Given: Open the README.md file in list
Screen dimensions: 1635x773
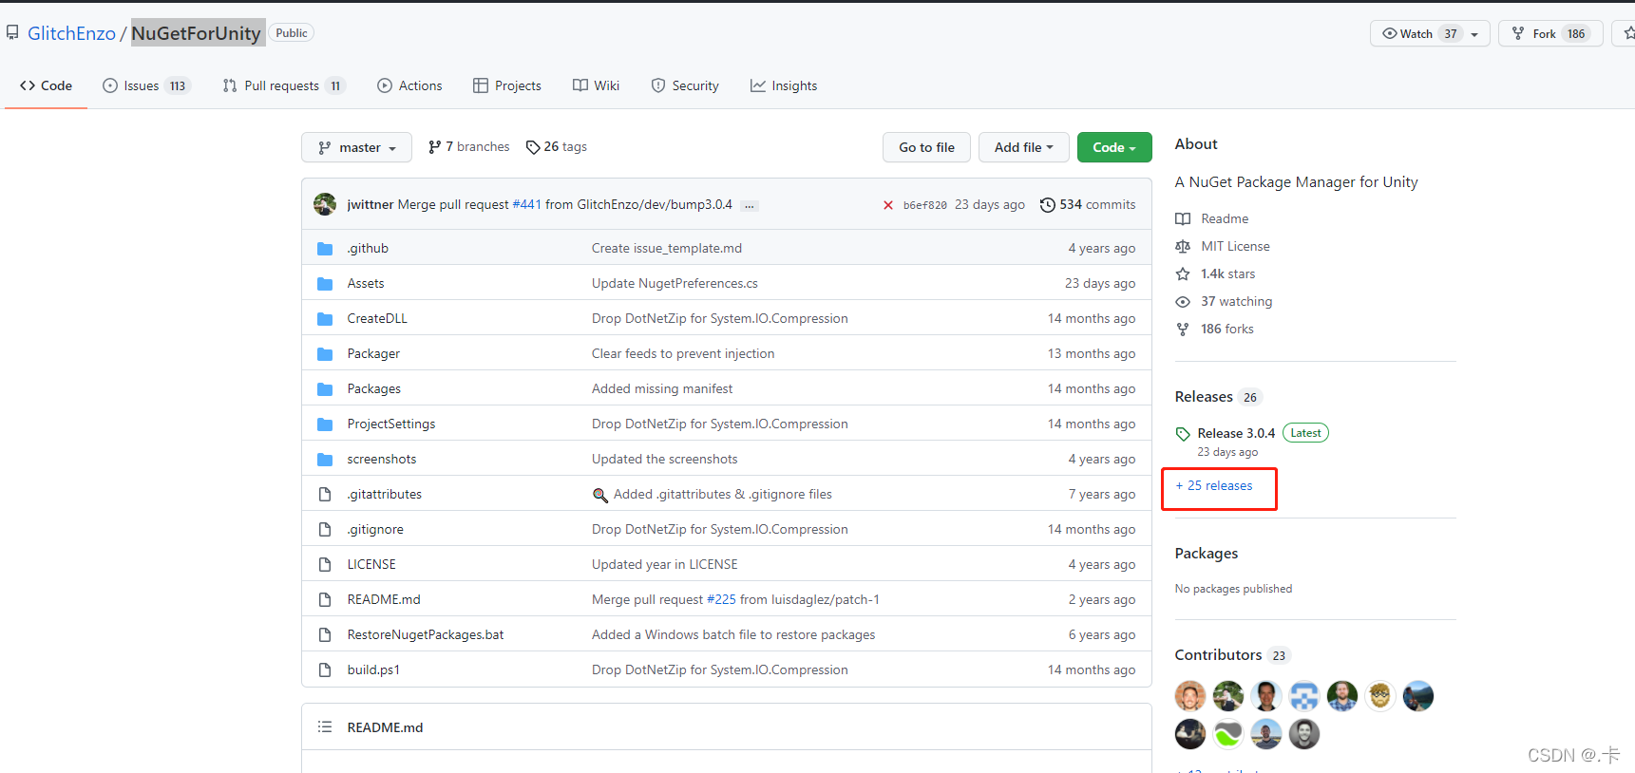Looking at the screenshot, I should pyautogui.click(x=384, y=600).
